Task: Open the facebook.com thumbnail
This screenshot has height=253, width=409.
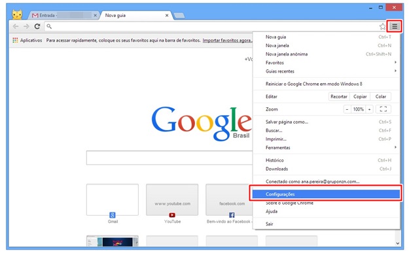Action: pyautogui.click(x=229, y=199)
